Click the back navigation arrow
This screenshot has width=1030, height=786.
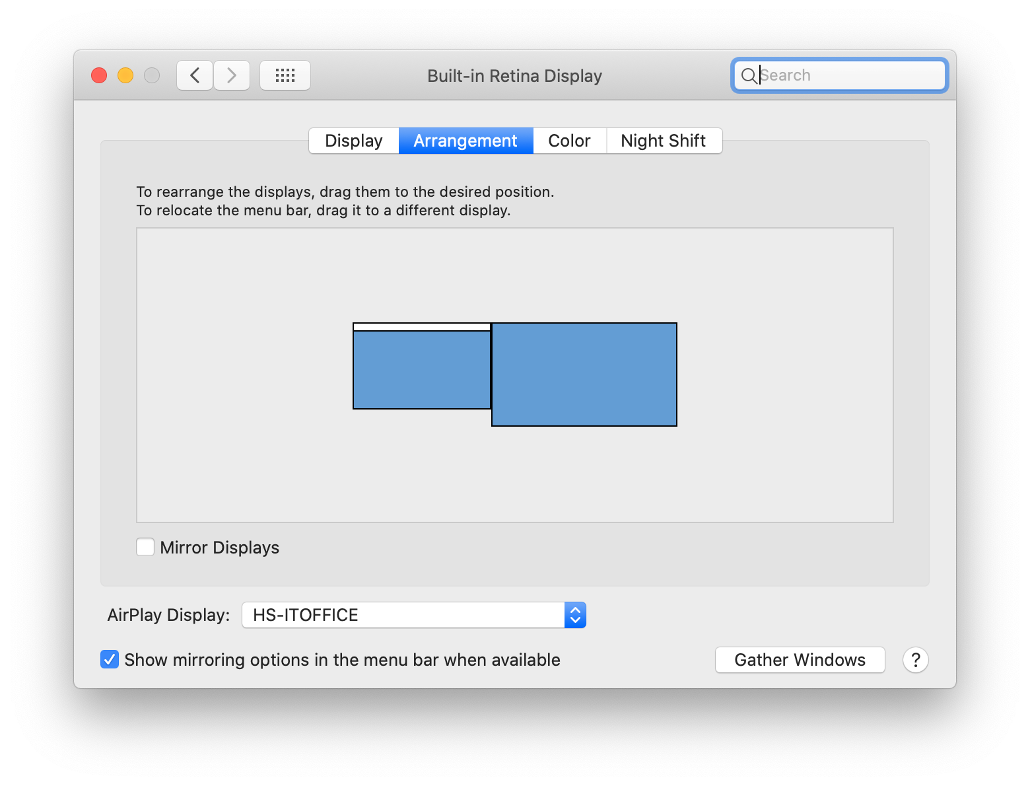point(194,75)
